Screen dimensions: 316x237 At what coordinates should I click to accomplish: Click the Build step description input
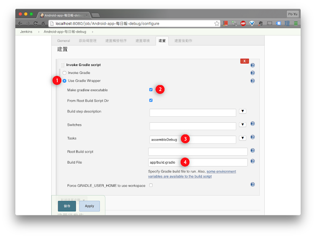[x=193, y=113]
